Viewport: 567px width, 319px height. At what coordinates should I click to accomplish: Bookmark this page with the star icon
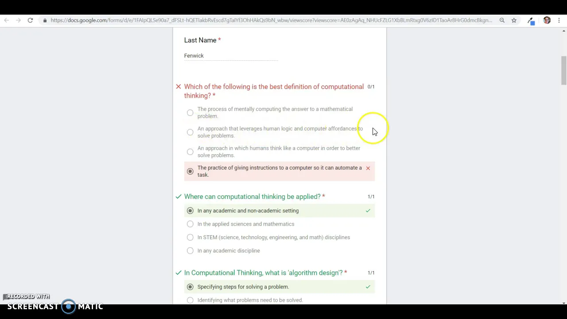point(514,20)
